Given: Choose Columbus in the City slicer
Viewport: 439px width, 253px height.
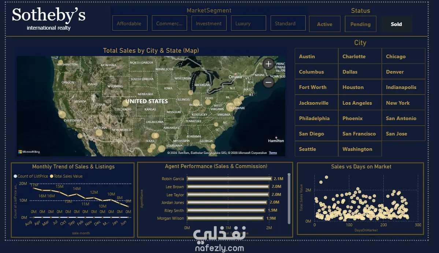Looking at the screenshot, I should [x=316, y=72].
